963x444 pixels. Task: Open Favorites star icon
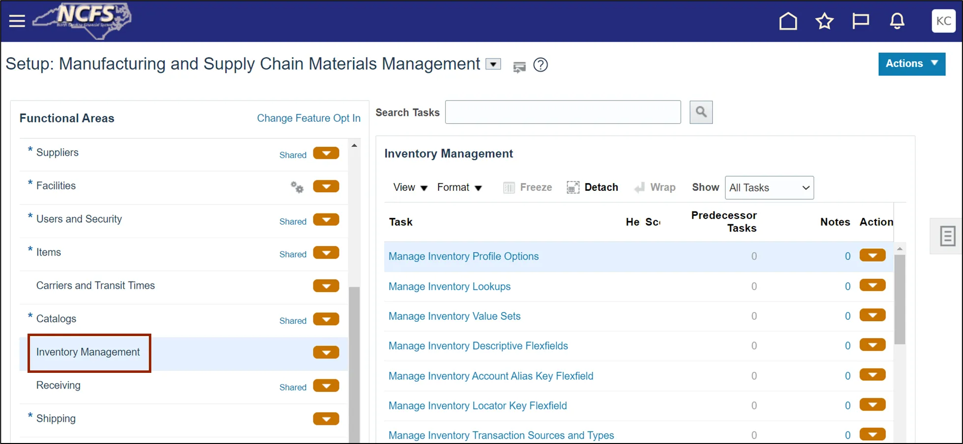pos(824,21)
